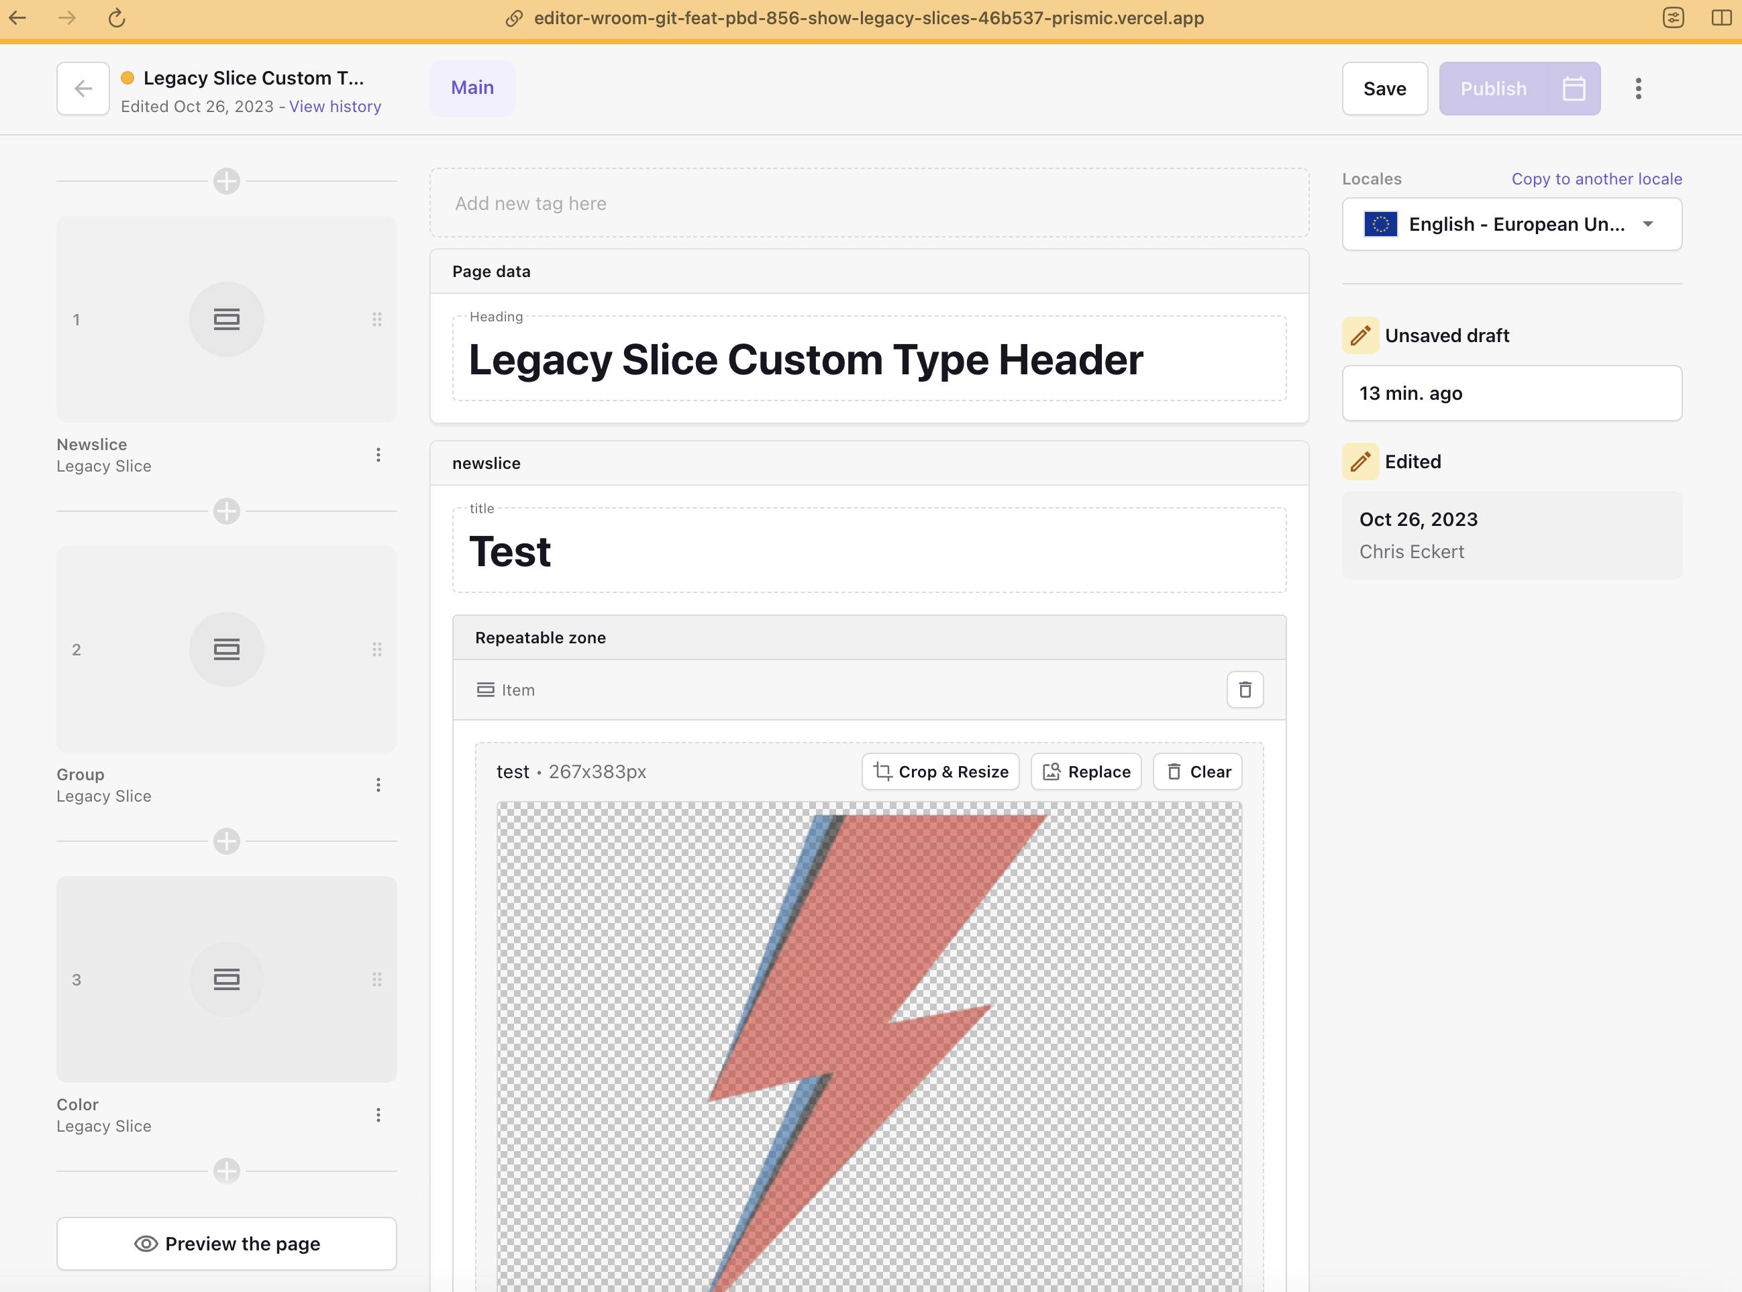Screen dimensions: 1742x1292
Task: Click the Add new tag here field
Action: [x=868, y=203]
